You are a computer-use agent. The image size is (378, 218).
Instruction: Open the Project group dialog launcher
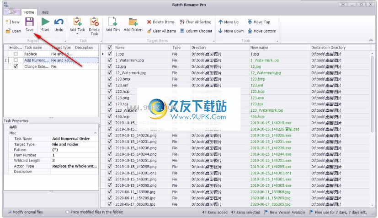65,41
